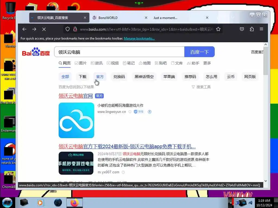Close the BonziWORLD tab
The image size is (278, 208).
146,18
